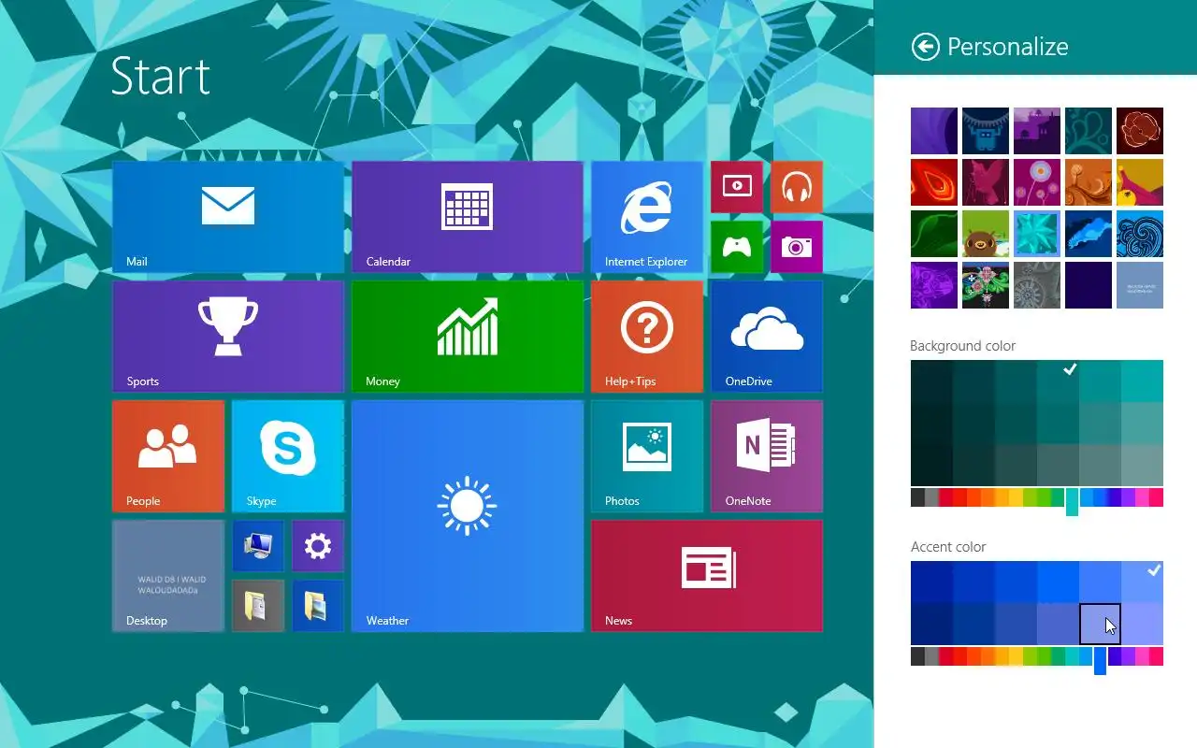Launch the Photos tile
The width and height of the screenshot is (1197, 748).
[647, 456]
